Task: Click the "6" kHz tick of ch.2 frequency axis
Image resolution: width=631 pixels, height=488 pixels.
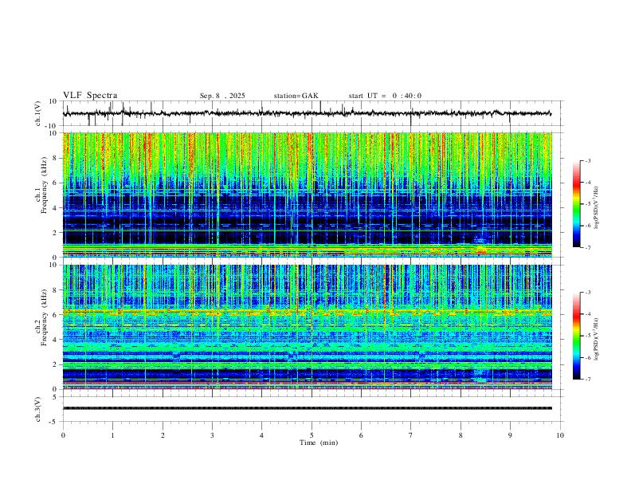Action: tap(56, 315)
